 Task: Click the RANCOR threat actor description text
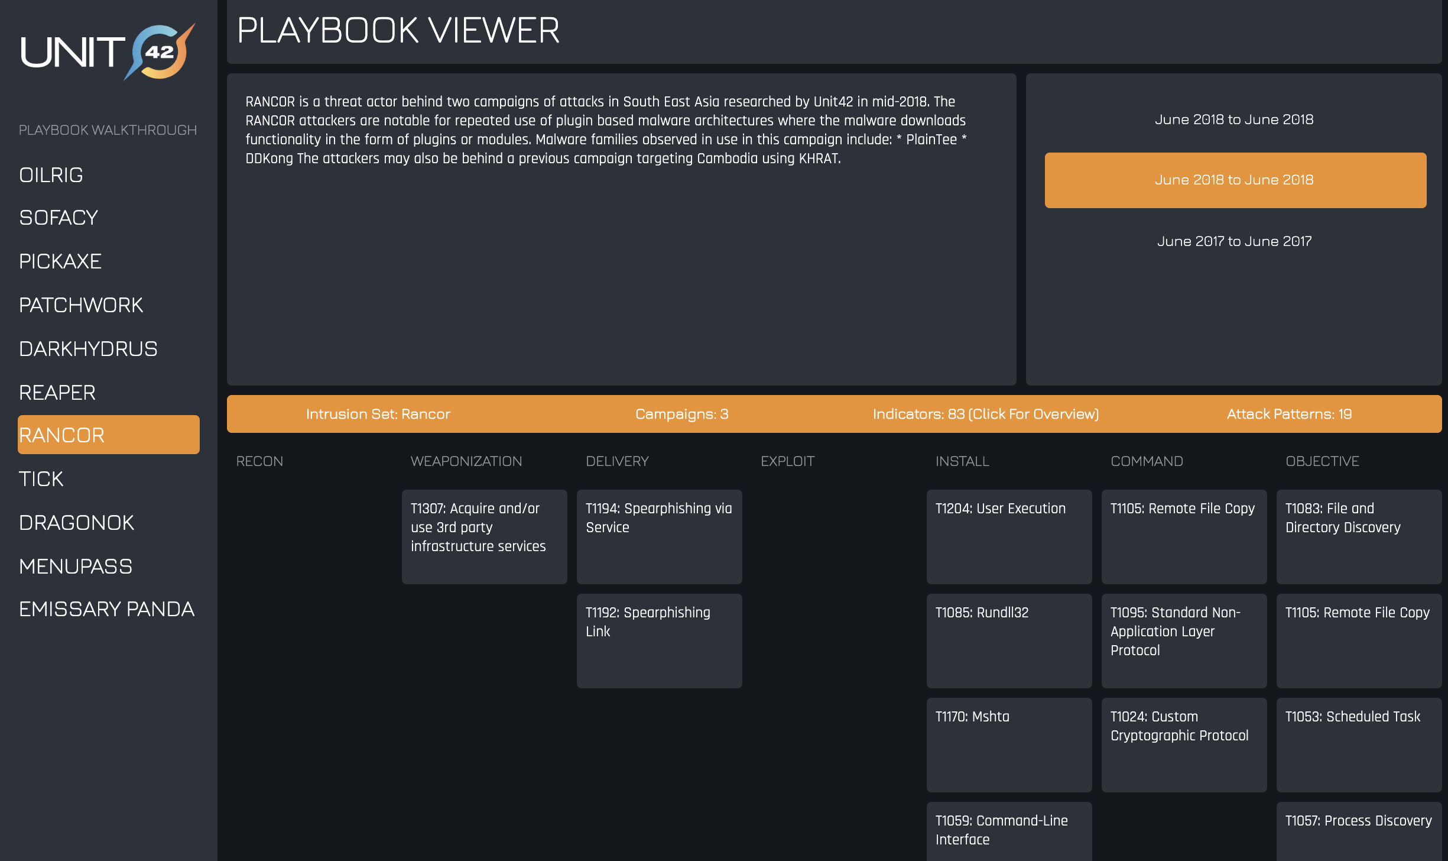[606, 130]
